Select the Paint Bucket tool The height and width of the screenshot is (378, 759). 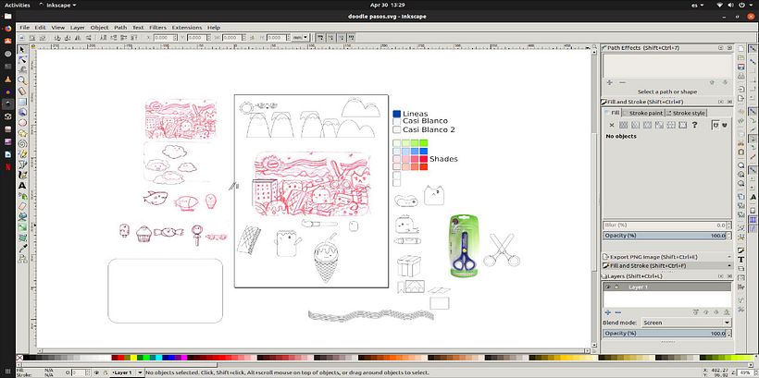pos(22,217)
